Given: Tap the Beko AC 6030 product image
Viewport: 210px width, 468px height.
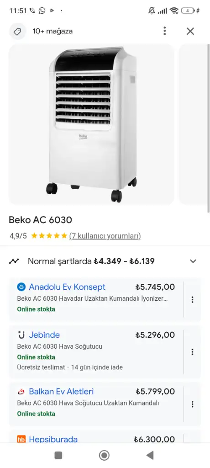Looking at the screenshot, I should pos(91,124).
